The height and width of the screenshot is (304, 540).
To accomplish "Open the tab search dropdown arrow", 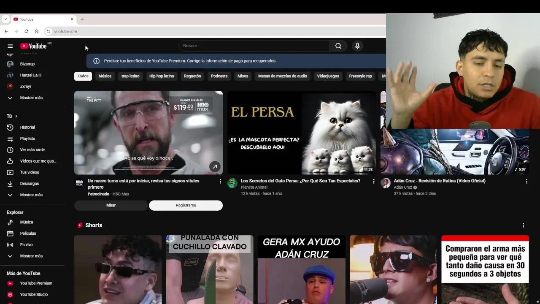I will tap(5, 19).
